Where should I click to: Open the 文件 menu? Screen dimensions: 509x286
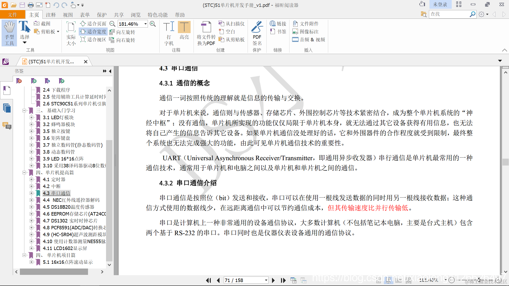pyautogui.click(x=12, y=15)
